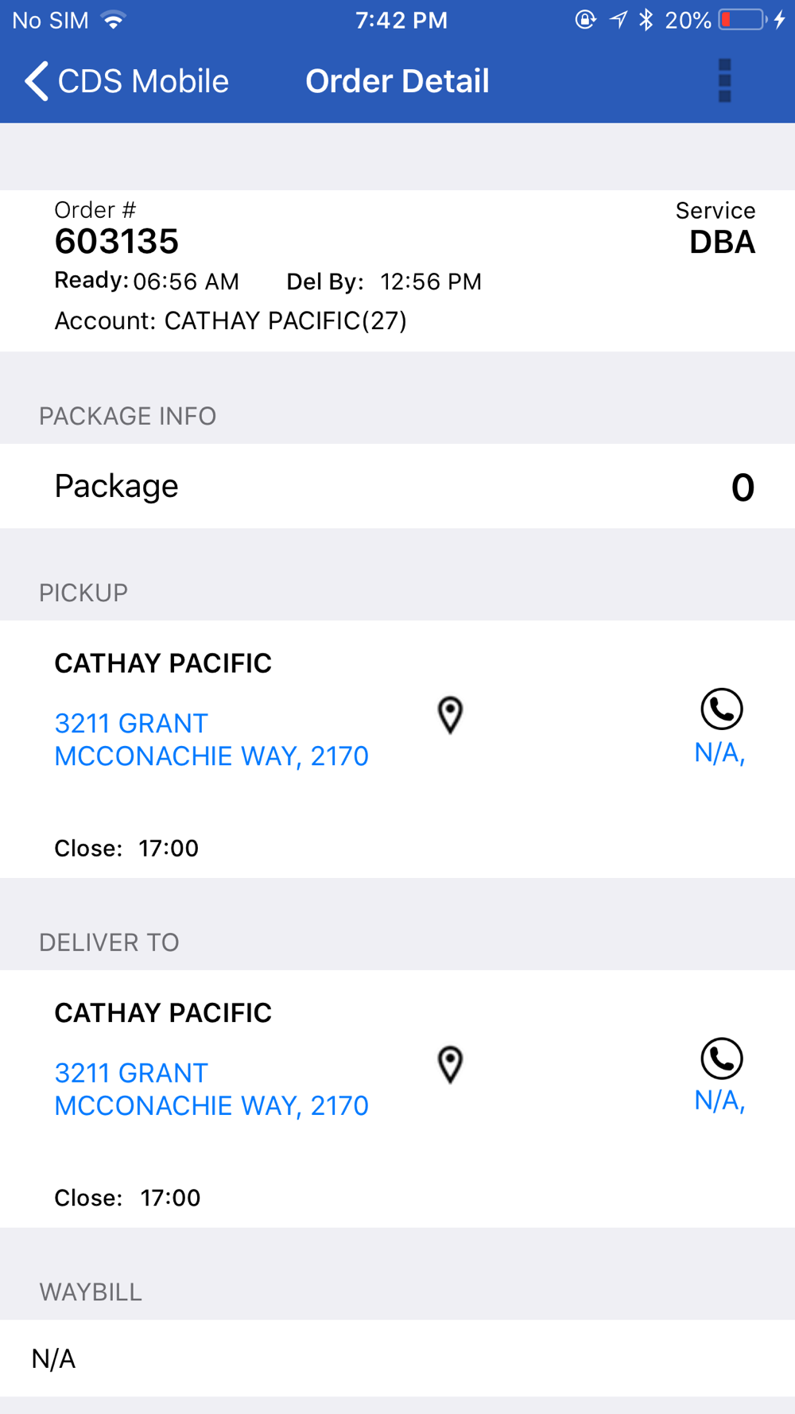The width and height of the screenshot is (795, 1414).
Task: Tap the delivery location map pin
Action: coord(450,1065)
